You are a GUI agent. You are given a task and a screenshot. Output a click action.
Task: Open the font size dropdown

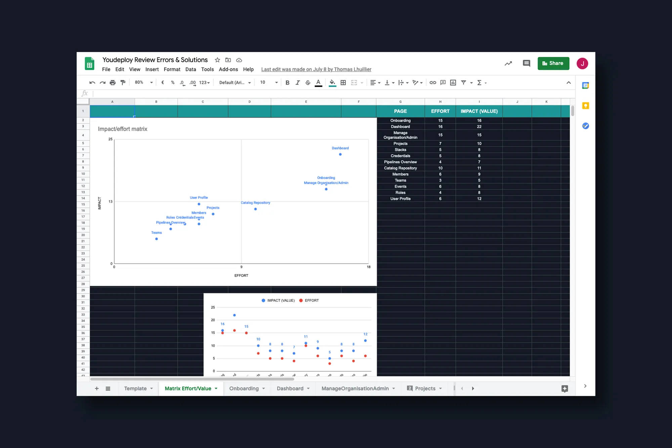(269, 83)
